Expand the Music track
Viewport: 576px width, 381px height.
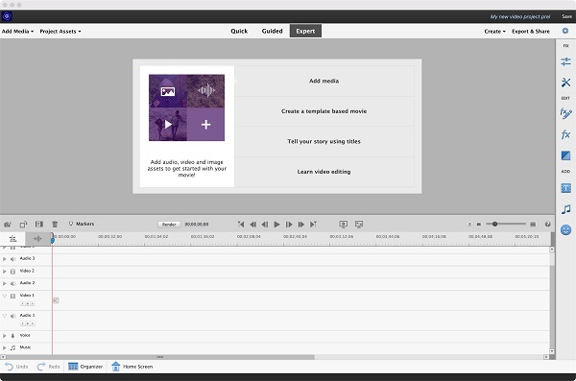5,347
